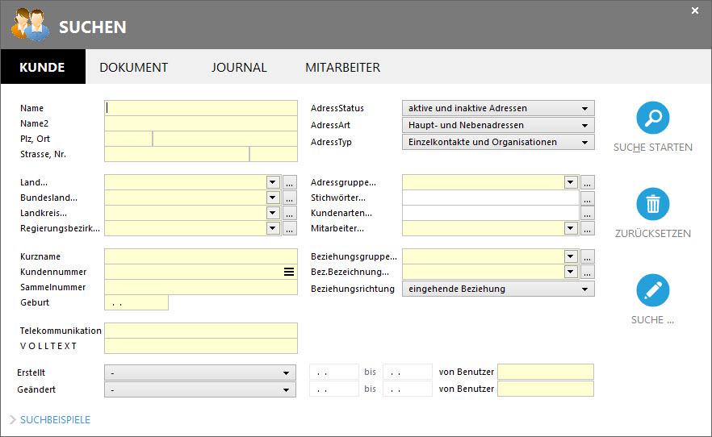Open the AdressArt dropdown
Image resolution: width=712 pixels, height=437 pixels.
[x=497, y=126]
